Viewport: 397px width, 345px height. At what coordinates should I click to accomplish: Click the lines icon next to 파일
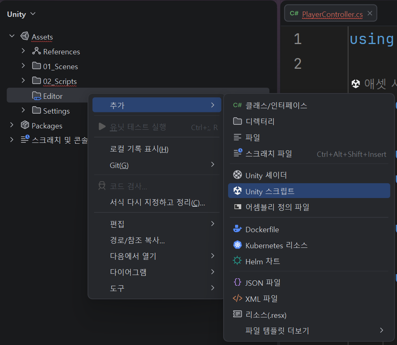point(237,137)
